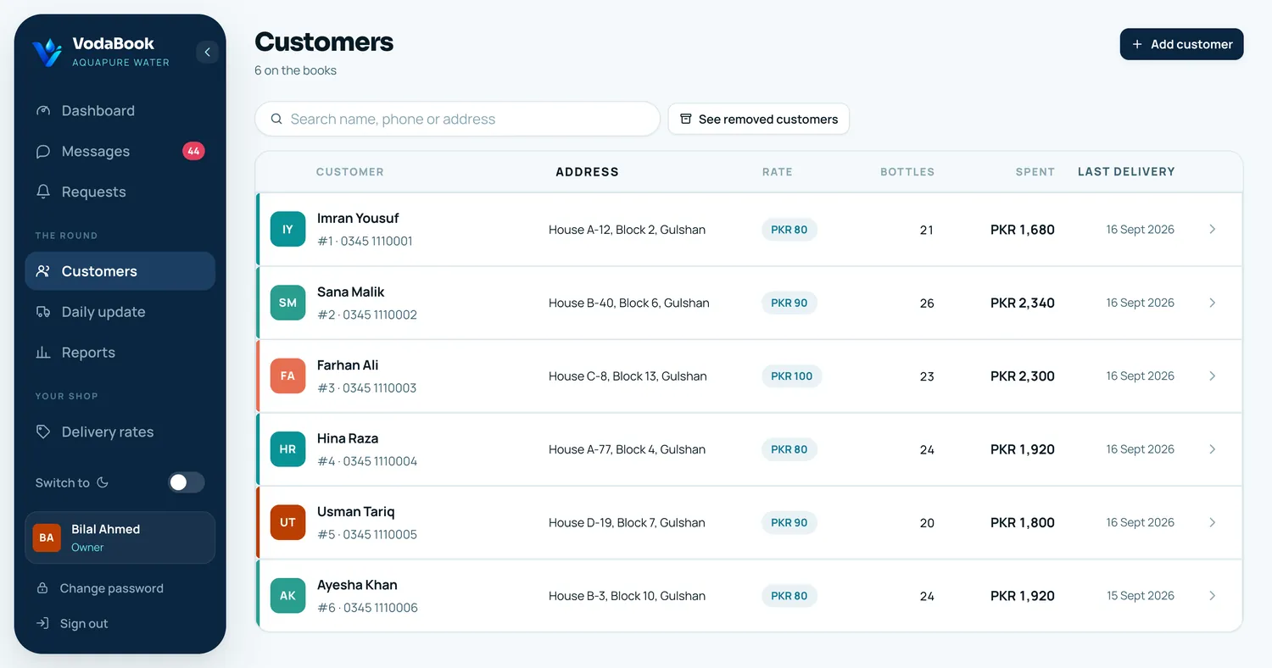1272x668 pixels.
Task: Click Imran Yousuf's PKR 80 rate badge
Action: (x=789, y=230)
